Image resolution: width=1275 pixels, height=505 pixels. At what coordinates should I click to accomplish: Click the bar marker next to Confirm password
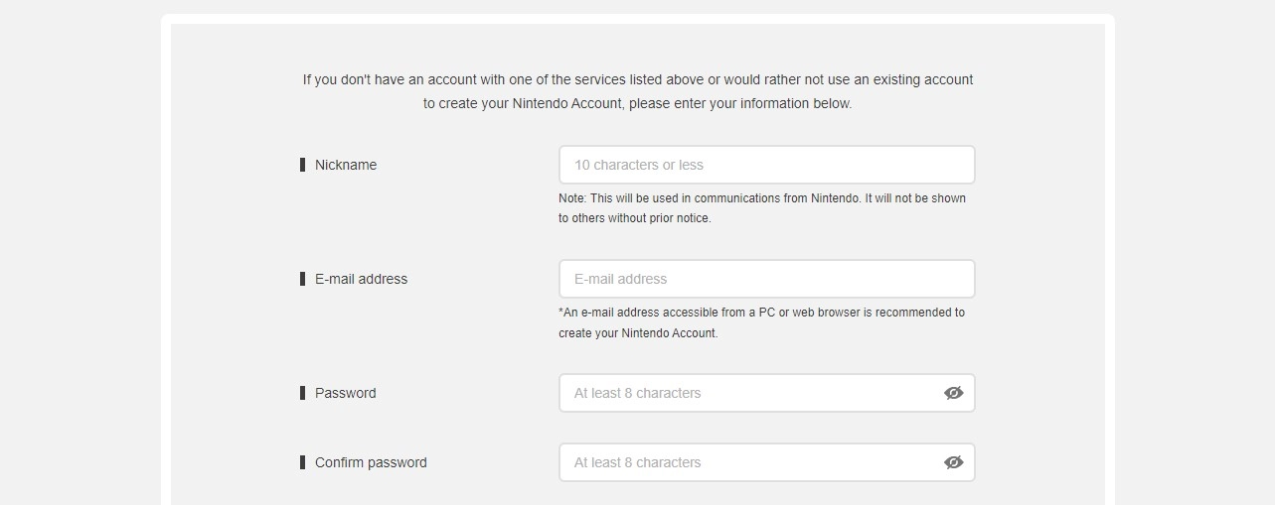(x=302, y=462)
